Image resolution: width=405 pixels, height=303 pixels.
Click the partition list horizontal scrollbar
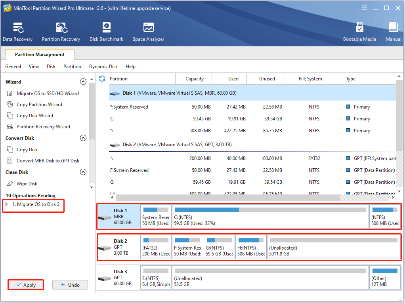[x=228, y=197]
